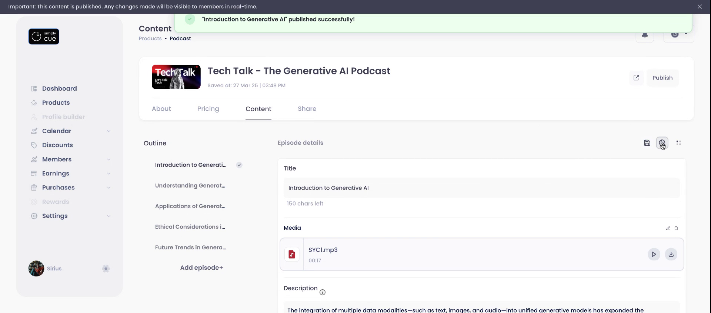Play the SYC1.mp3 audio

point(654,255)
